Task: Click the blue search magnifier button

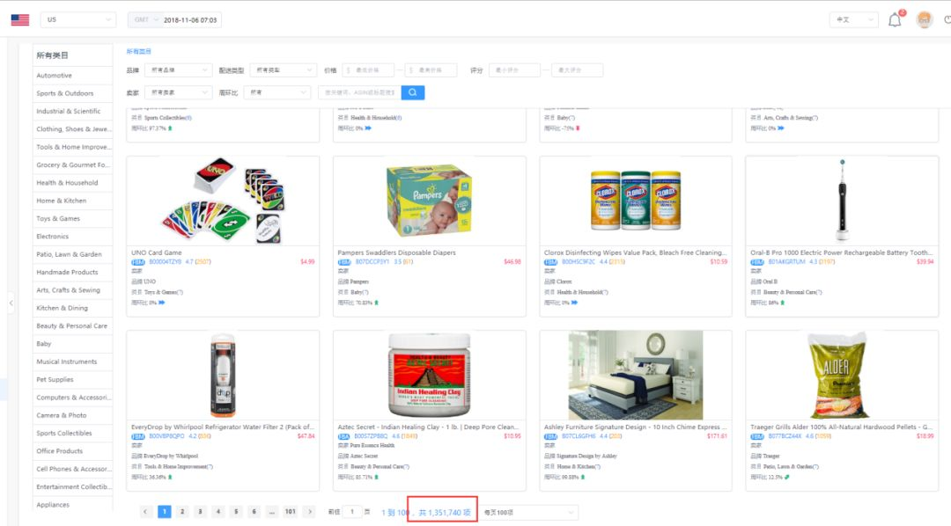Action: tap(412, 92)
